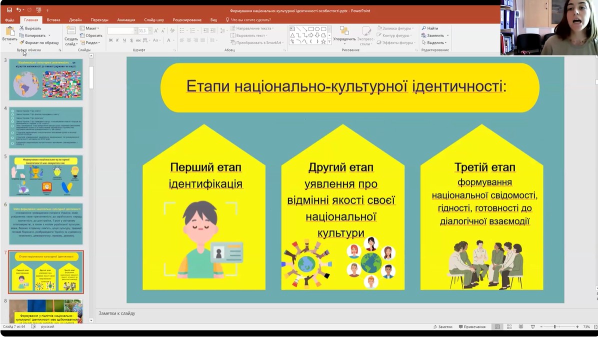
Task: Click Convert to SmartArt (Преобразовать в SmartArt)
Action: click(257, 42)
